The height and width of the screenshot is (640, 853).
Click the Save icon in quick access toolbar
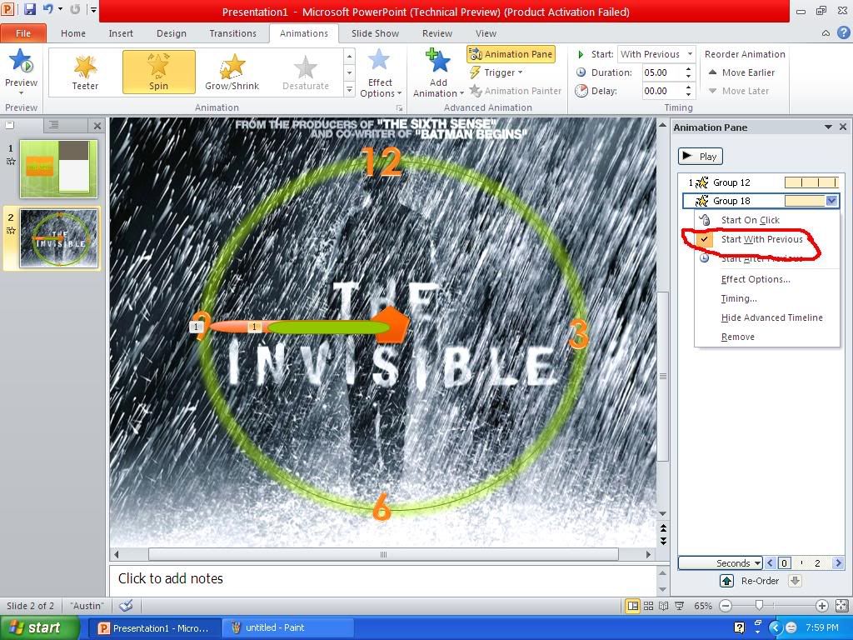(29, 9)
